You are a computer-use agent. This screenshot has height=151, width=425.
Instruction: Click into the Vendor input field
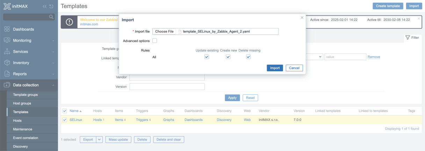pos(167,77)
